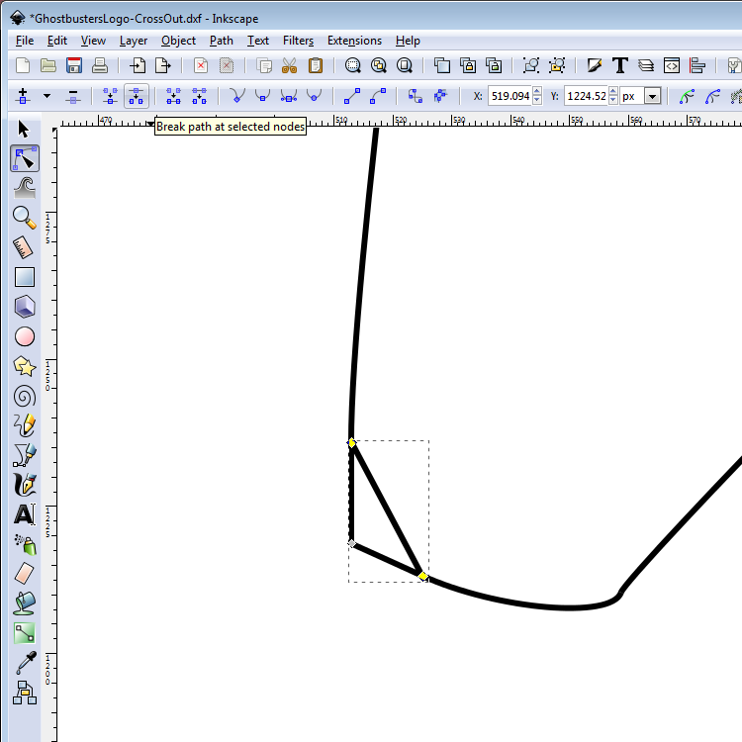Pick the Bezier pen tool
The height and width of the screenshot is (742, 742).
(25, 455)
